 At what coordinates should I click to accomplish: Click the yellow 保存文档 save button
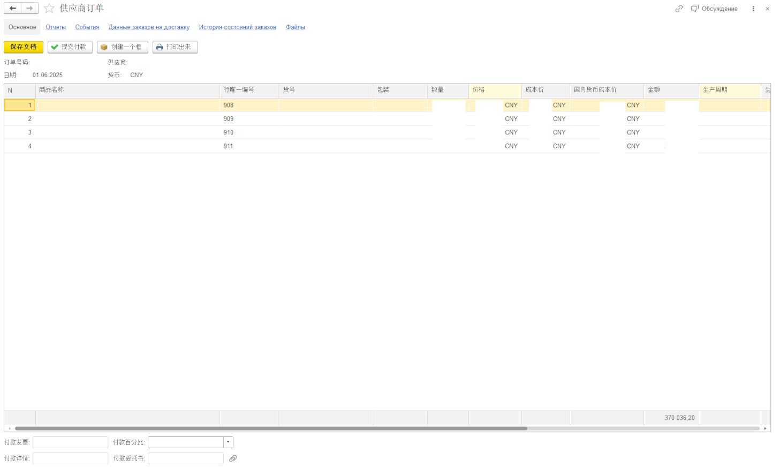click(x=24, y=47)
